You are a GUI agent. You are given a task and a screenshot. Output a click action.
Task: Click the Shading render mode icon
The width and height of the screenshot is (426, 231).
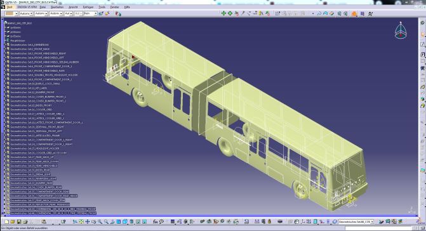tap(131, 221)
